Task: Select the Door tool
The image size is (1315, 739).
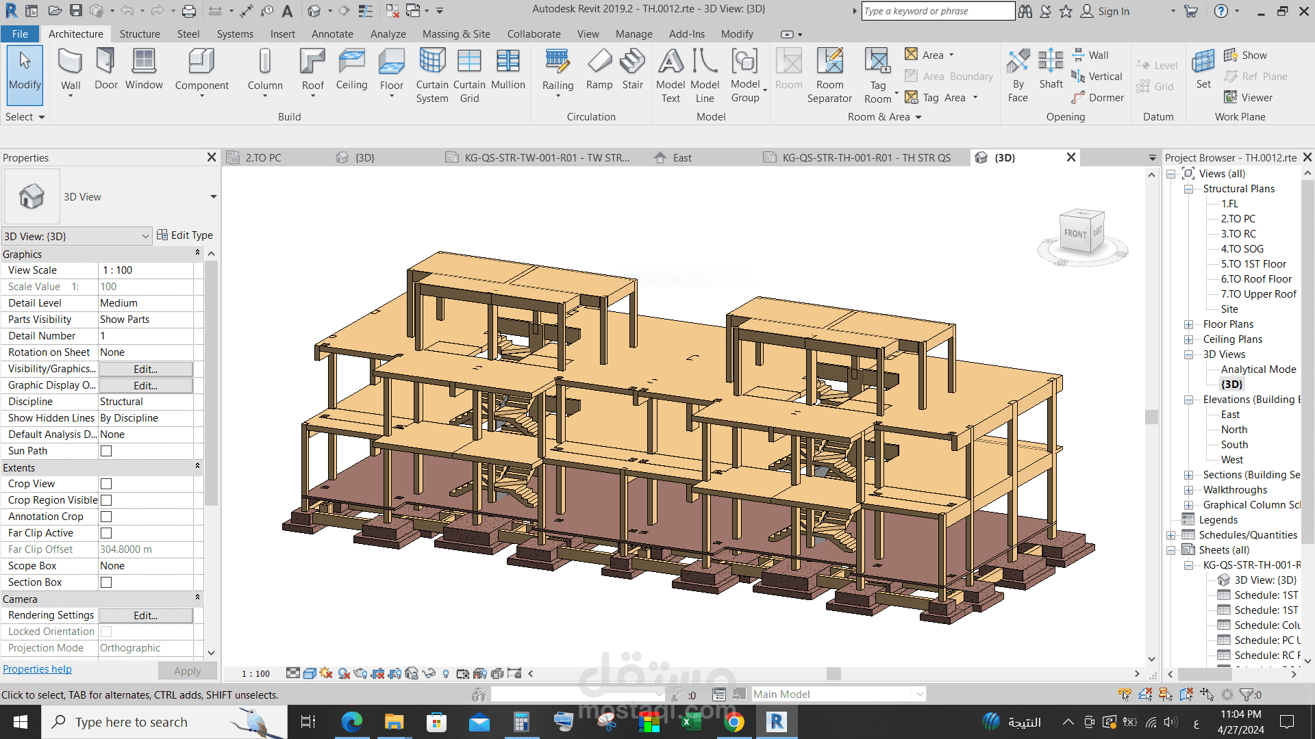Action: click(x=105, y=70)
